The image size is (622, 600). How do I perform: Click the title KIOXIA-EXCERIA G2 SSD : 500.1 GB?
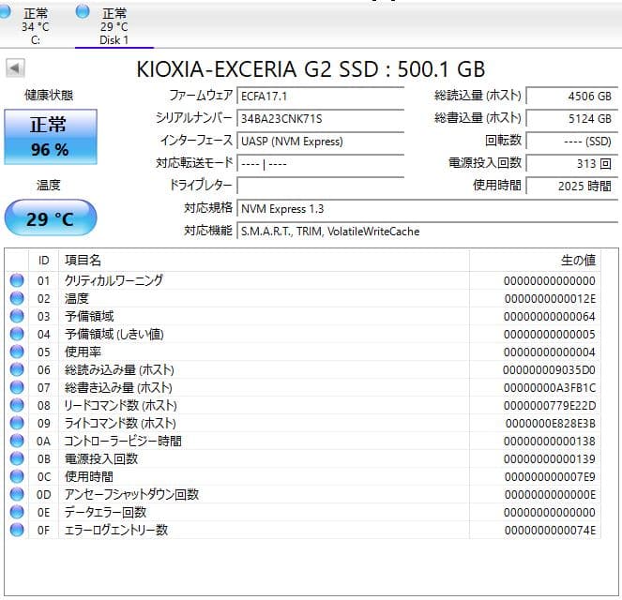pos(311,69)
